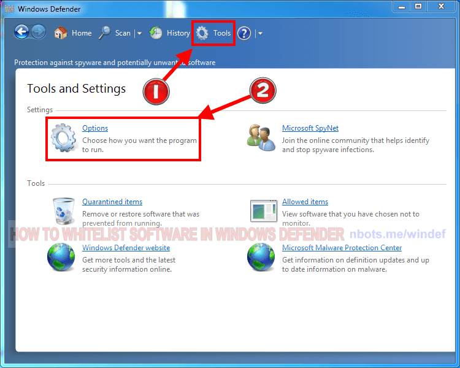The width and height of the screenshot is (460, 368).
Task: Close the Windows Defender window
Action: point(441,7)
